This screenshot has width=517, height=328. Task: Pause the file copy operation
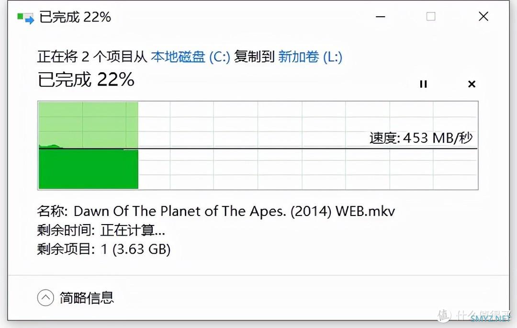[x=423, y=84]
